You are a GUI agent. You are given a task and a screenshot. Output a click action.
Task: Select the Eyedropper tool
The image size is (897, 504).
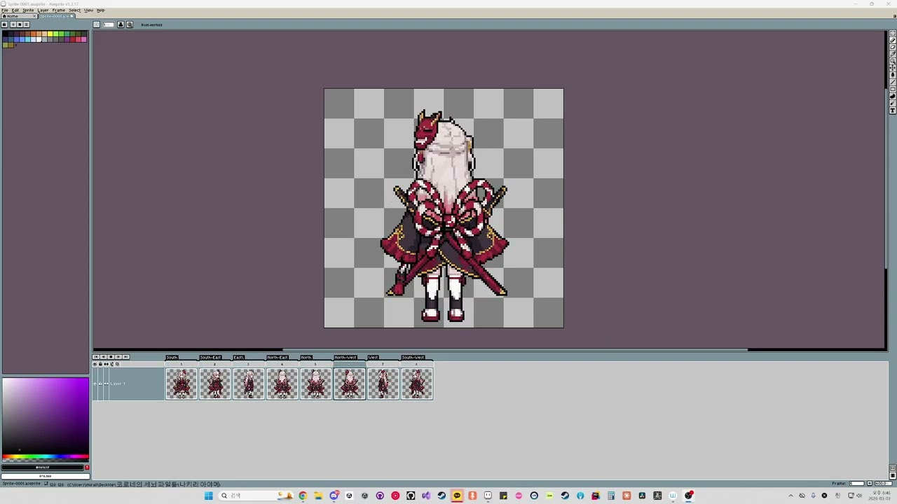[893, 54]
